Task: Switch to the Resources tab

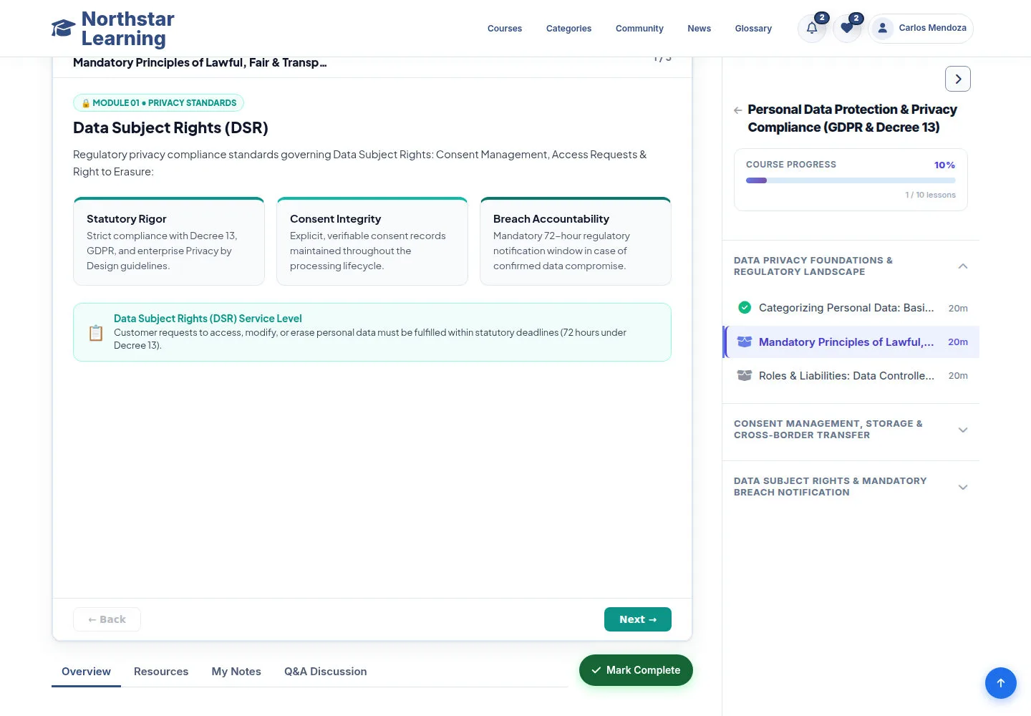Action: point(161,672)
